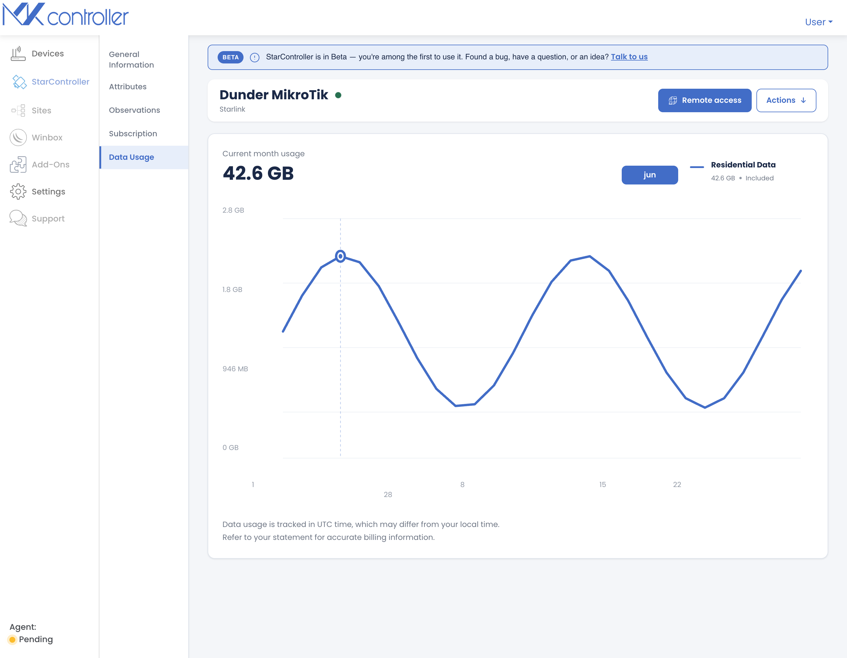
Task: Click the Sites hierarchy icon
Action: (x=18, y=110)
